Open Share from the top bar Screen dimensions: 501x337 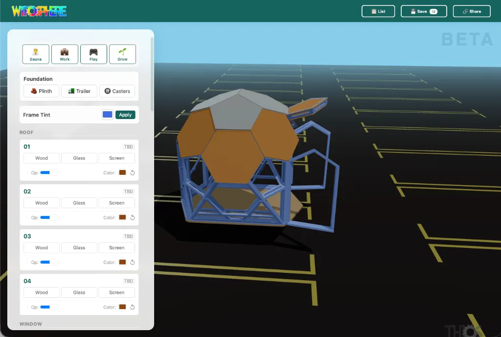(x=471, y=11)
